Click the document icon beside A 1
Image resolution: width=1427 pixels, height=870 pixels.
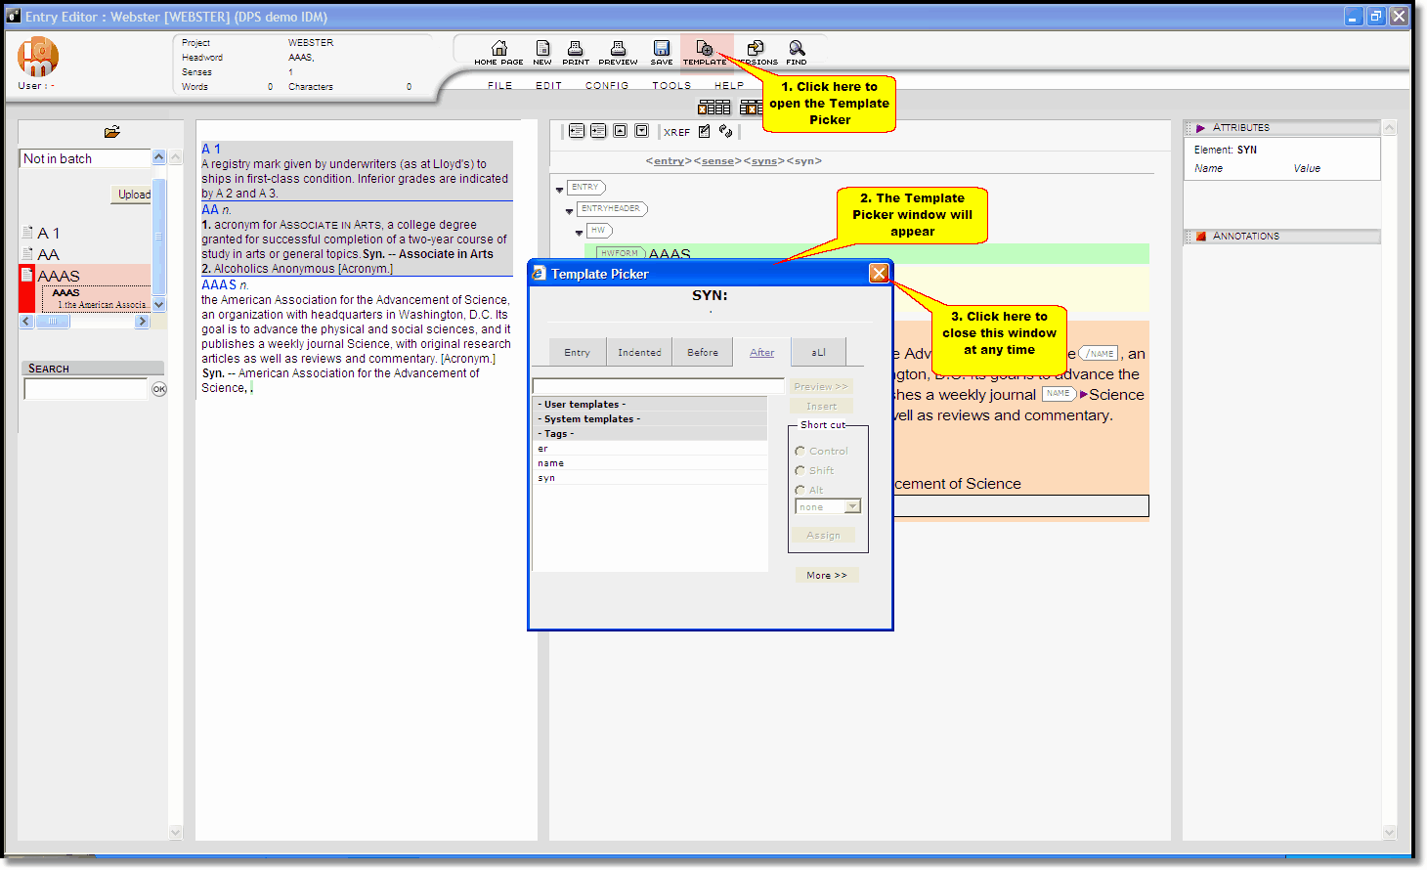coord(27,233)
